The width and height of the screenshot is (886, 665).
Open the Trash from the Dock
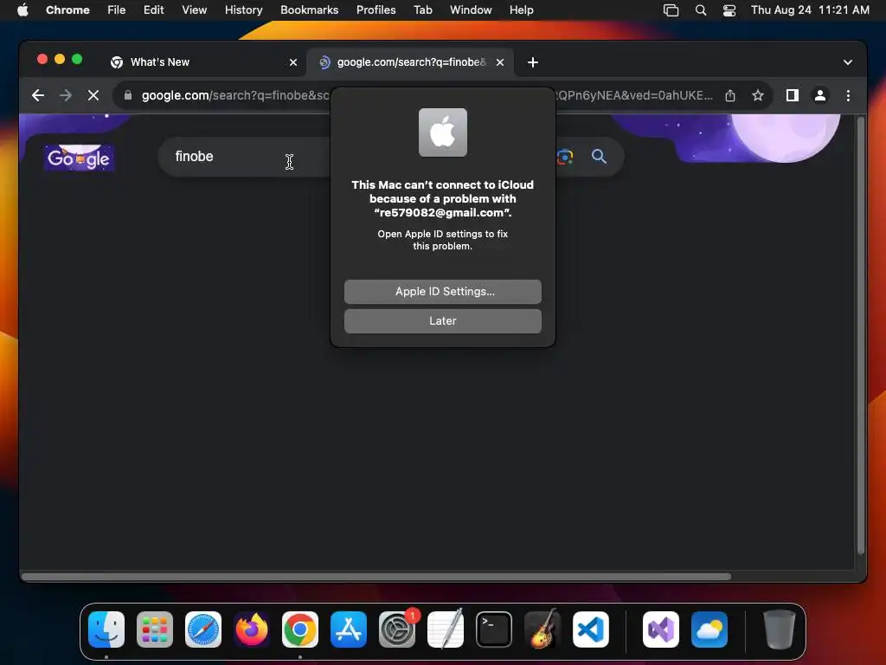click(x=780, y=629)
